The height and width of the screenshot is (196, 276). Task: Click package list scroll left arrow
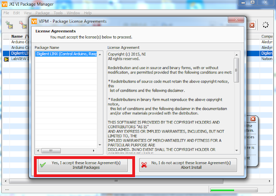(38, 151)
